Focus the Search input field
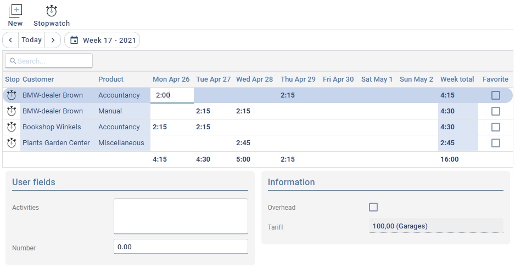 point(49,61)
